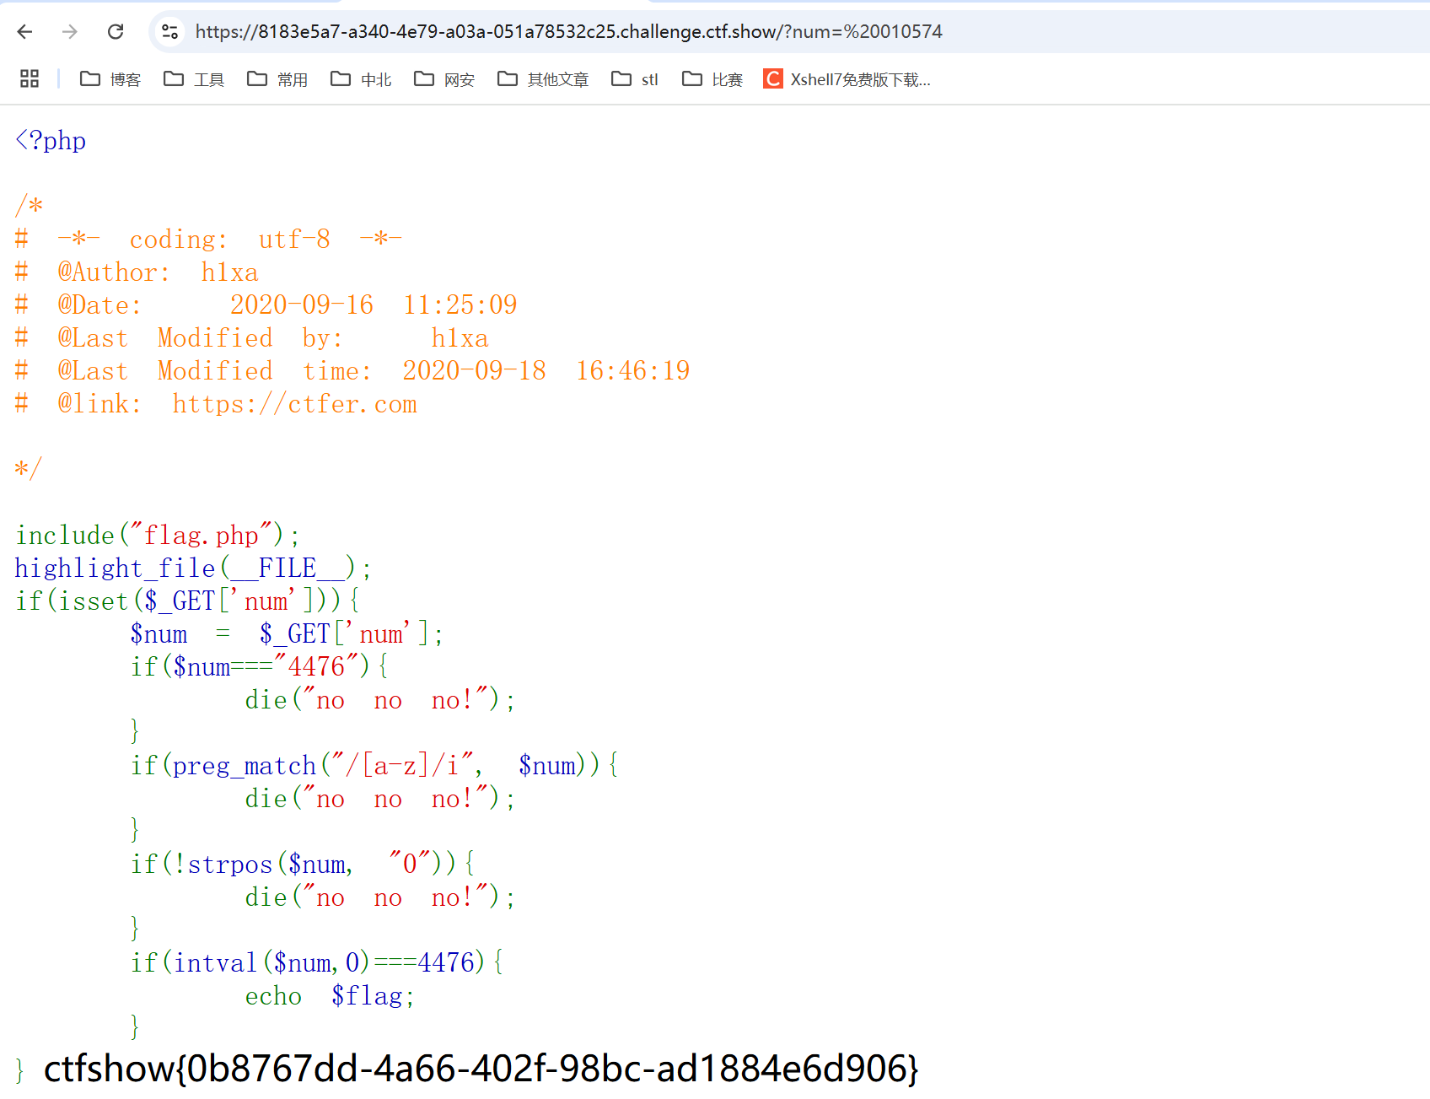Open the 工具 bookmark folder
Image resolution: width=1430 pixels, height=1099 pixels.
(194, 79)
